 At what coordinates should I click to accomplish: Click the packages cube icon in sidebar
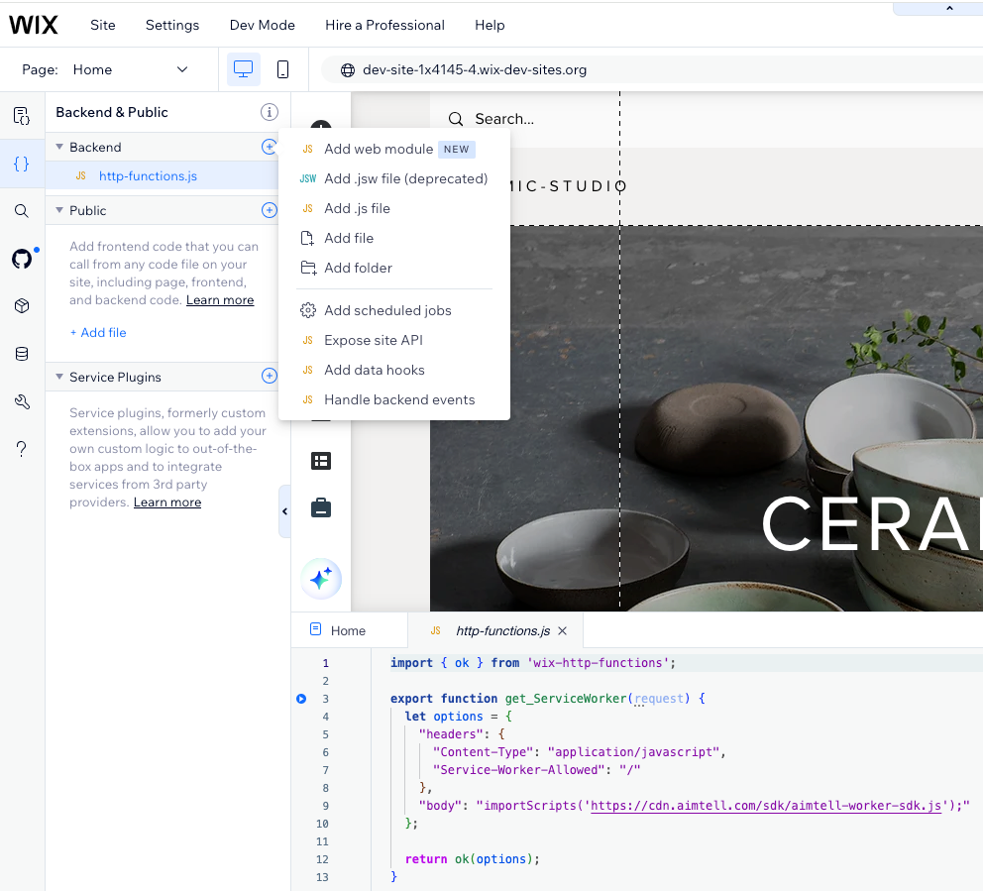click(x=22, y=306)
